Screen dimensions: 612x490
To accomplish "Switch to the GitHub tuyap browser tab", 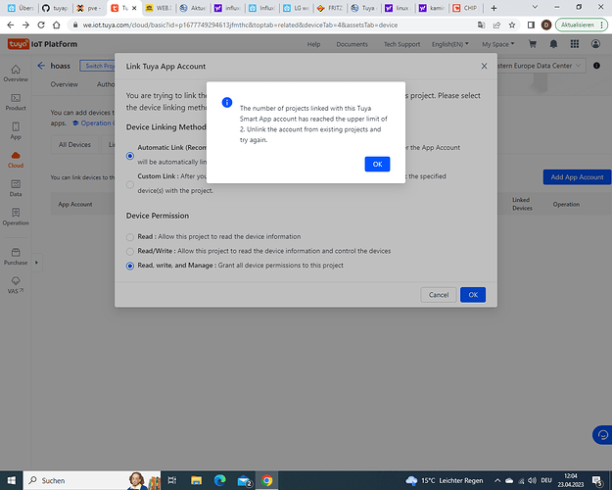I will 55,8.
